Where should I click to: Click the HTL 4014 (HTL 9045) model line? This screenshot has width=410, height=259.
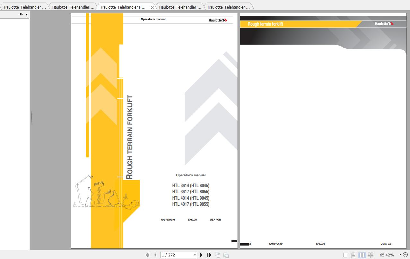point(191,198)
